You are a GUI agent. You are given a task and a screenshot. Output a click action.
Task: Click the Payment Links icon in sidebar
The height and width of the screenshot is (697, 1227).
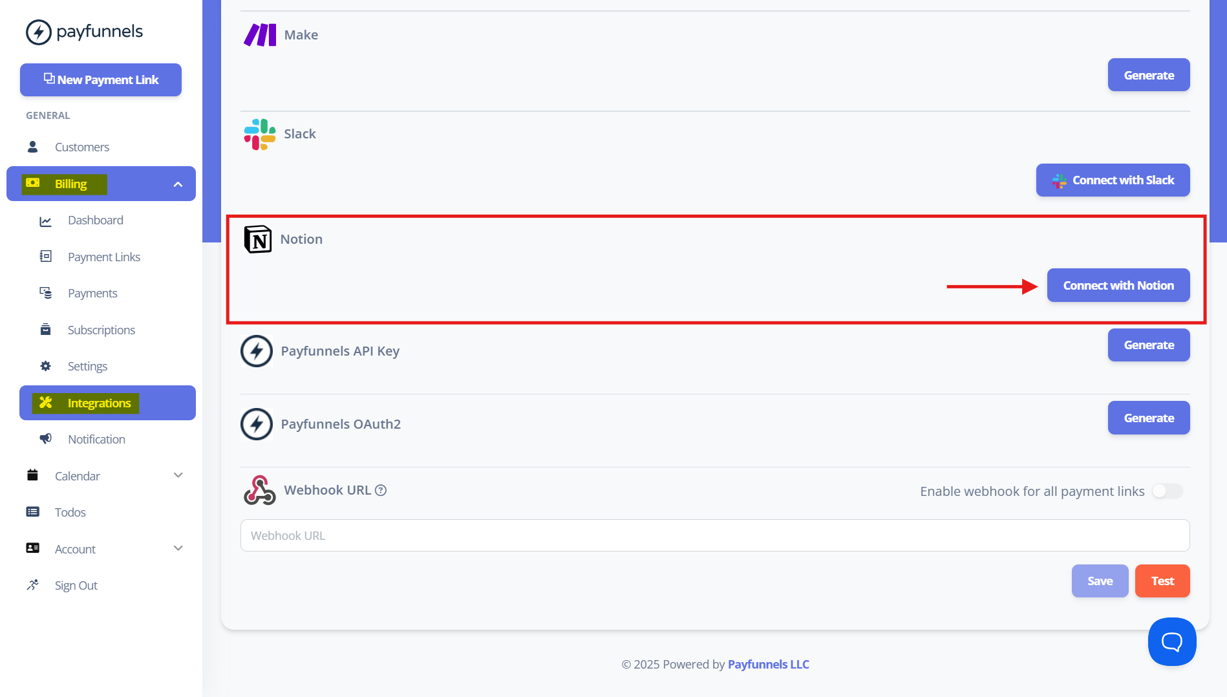45,256
